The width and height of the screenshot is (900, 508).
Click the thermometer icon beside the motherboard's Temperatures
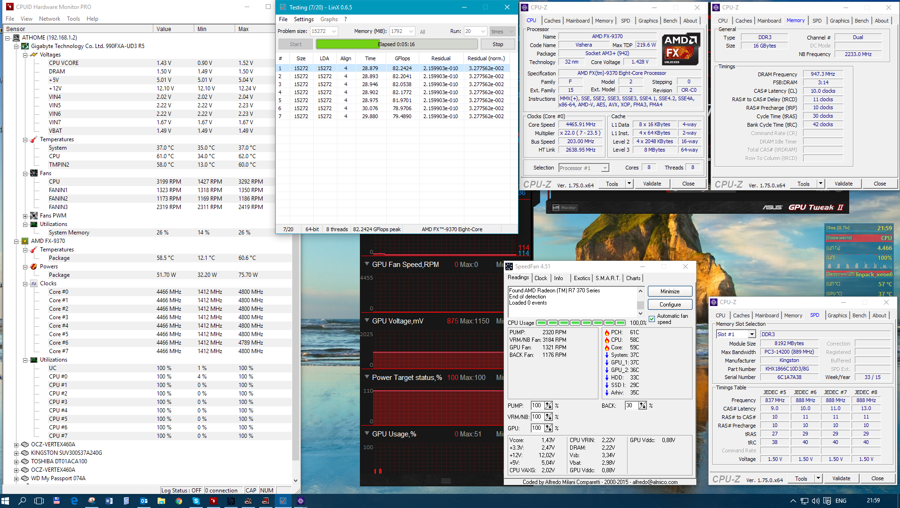pos(34,139)
